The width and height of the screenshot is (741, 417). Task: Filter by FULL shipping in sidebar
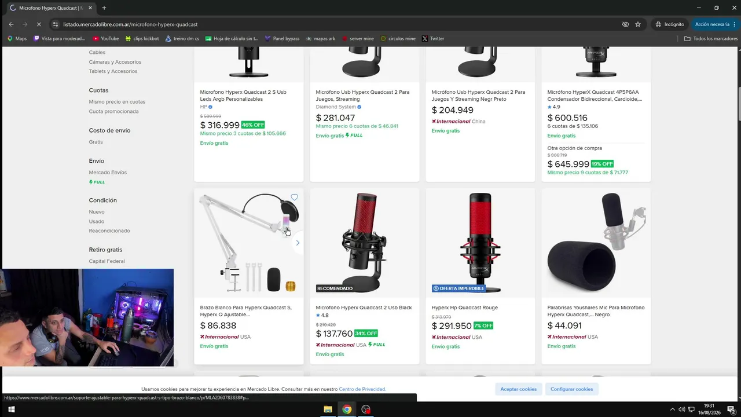coord(97,182)
